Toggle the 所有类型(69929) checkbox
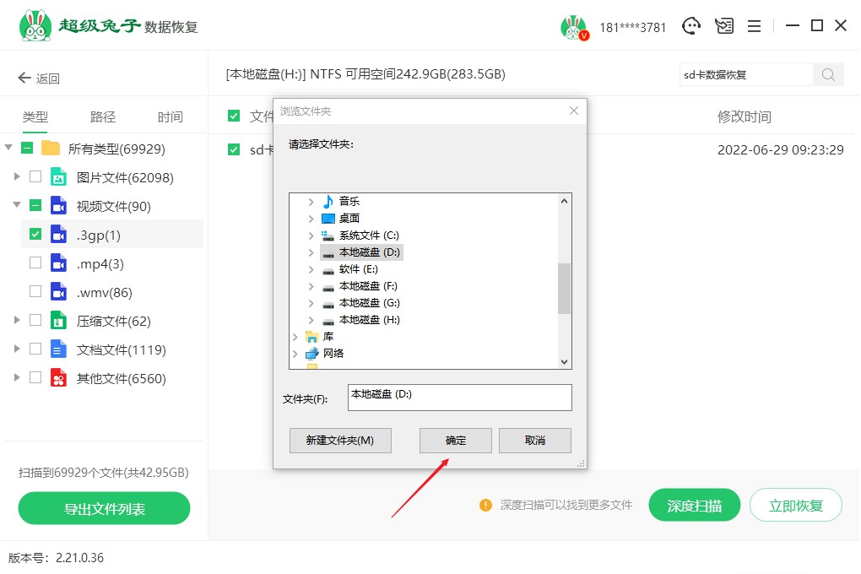861x574 pixels. pos(27,148)
